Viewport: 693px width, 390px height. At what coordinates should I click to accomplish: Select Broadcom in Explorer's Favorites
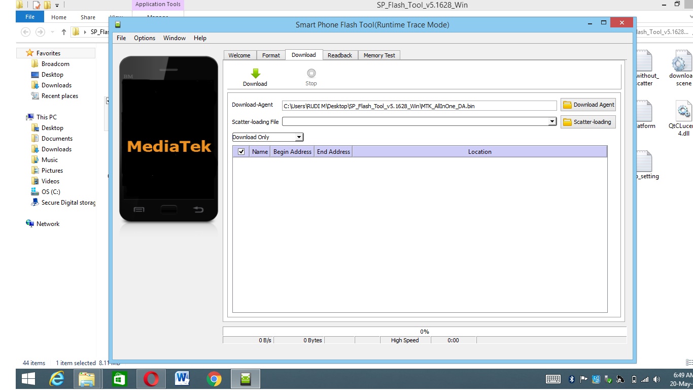pos(55,64)
